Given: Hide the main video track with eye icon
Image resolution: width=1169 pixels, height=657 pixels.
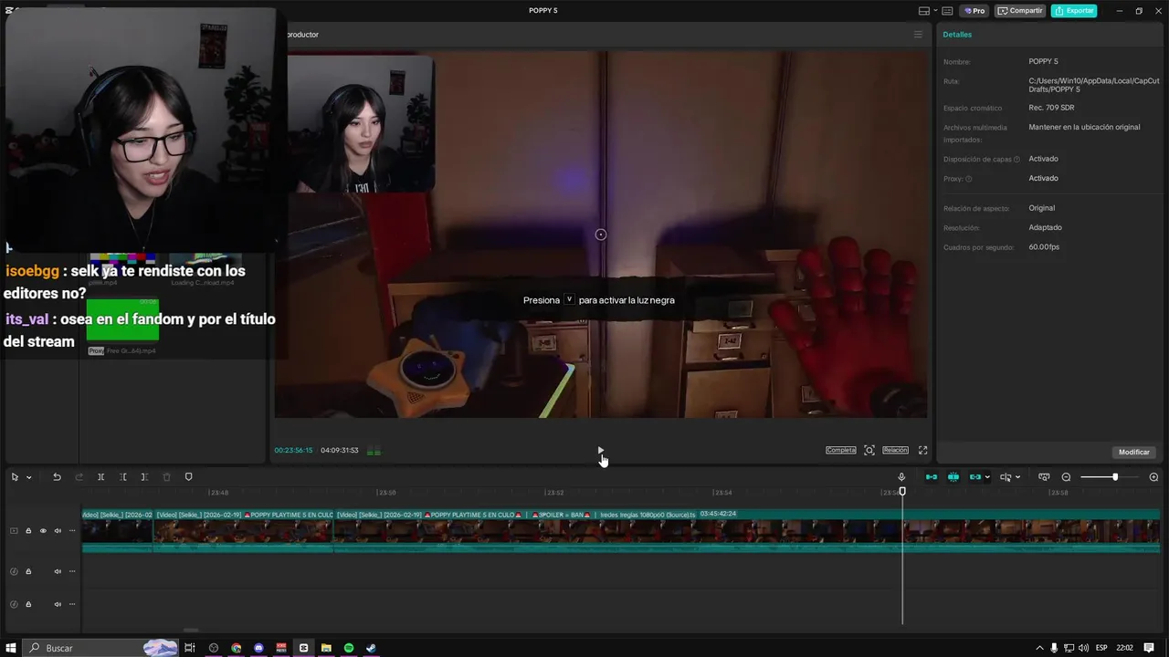Looking at the screenshot, I should click(x=43, y=530).
